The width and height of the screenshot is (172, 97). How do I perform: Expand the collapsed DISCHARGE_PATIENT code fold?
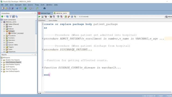click(x=43, y=49)
